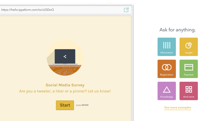Select the Information tile bars icon

167,45
